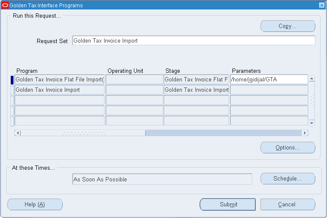Click Operating Unit cell of Invoice Import row
327x218 pixels.
coord(134,90)
